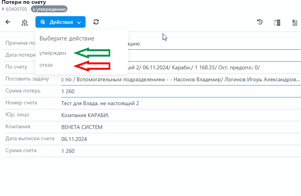Select 'утвержден' from the action menu
The image size is (301, 196).
(53, 53)
